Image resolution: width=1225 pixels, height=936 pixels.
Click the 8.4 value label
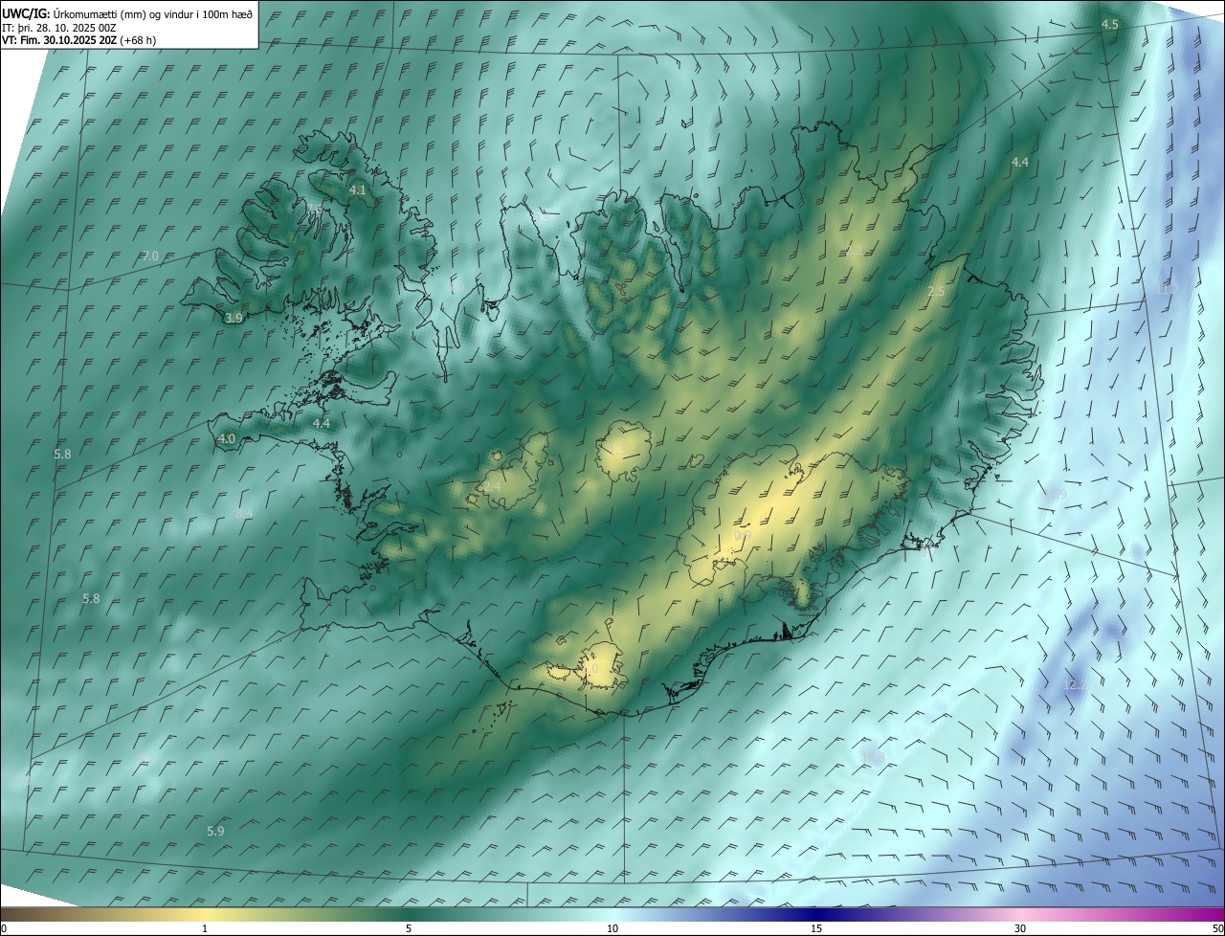click(x=244, y=514)
